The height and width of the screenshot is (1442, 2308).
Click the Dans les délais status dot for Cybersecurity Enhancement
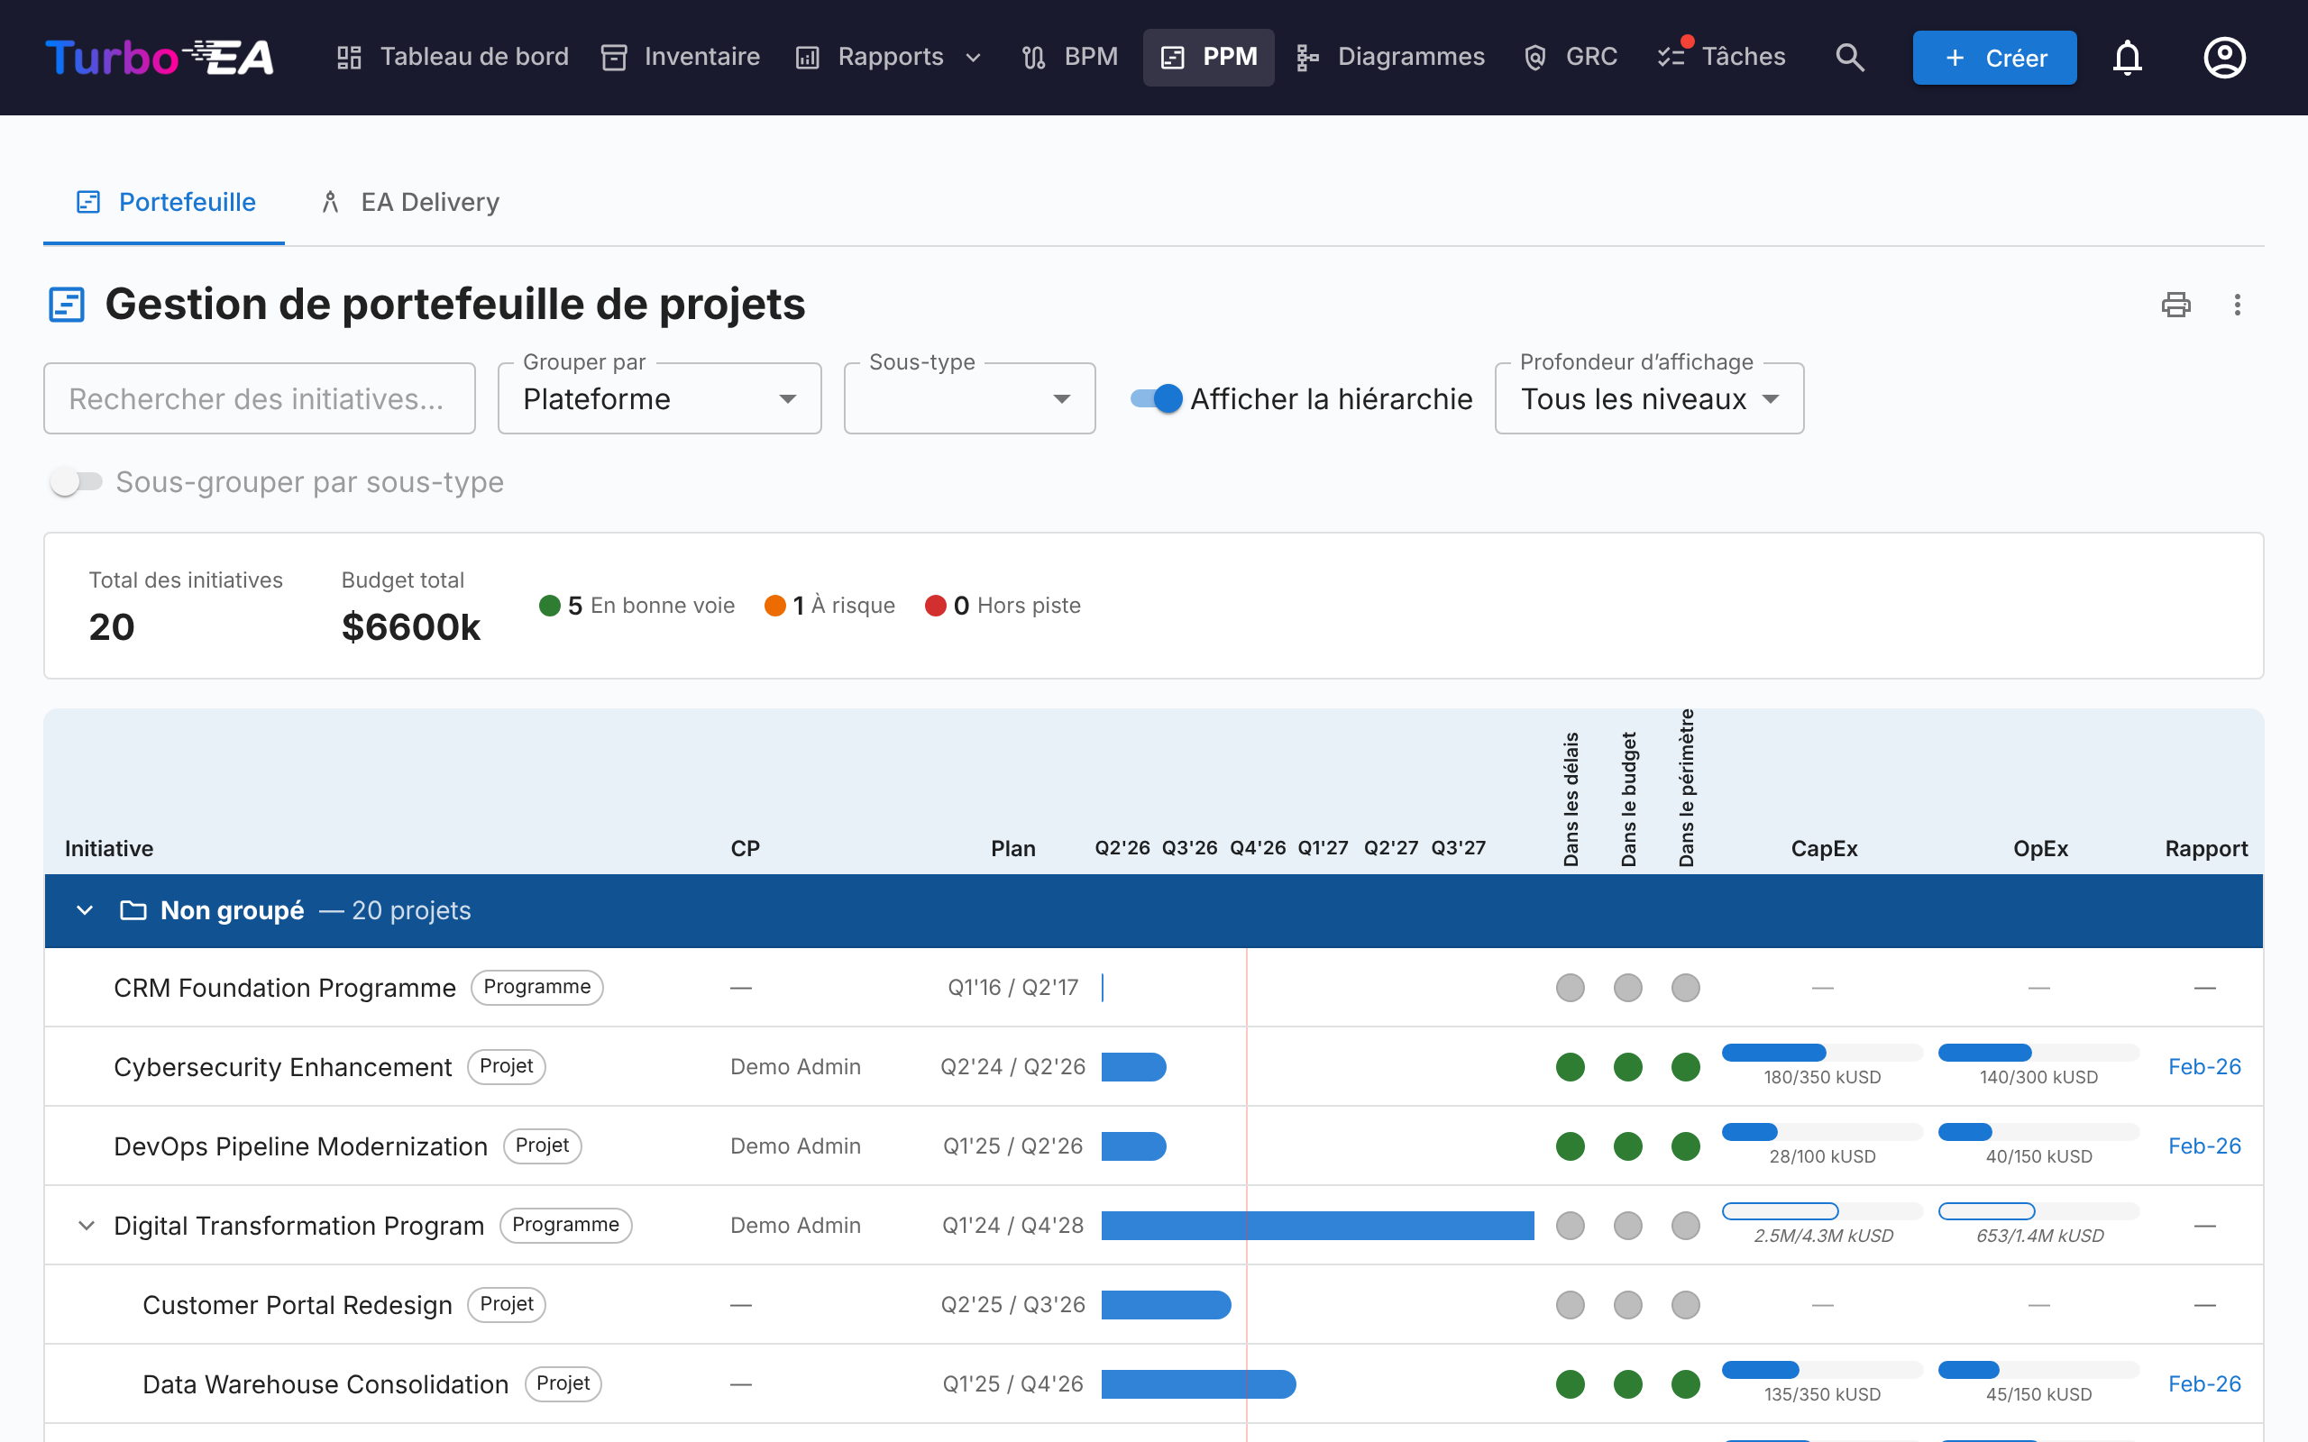pyautogui.click(x=1570, y=1066)
